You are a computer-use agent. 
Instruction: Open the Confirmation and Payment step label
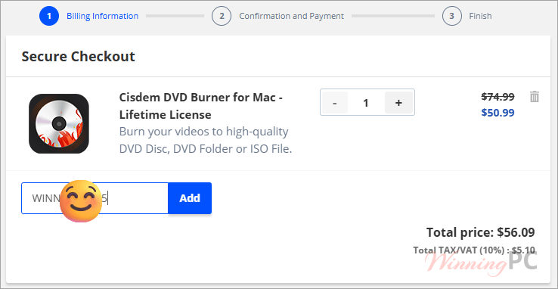click(291, 16)
